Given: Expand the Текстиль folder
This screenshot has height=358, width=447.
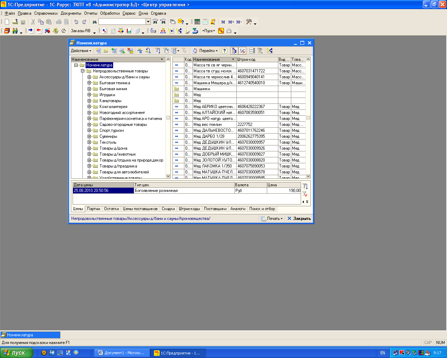Looking at the screenshot, I should [89, 142].
